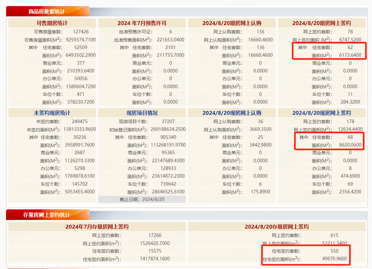Click the highlighted area value 8620.0600
The height and width of the screenshot is (269, 372).
coord(350,145)
